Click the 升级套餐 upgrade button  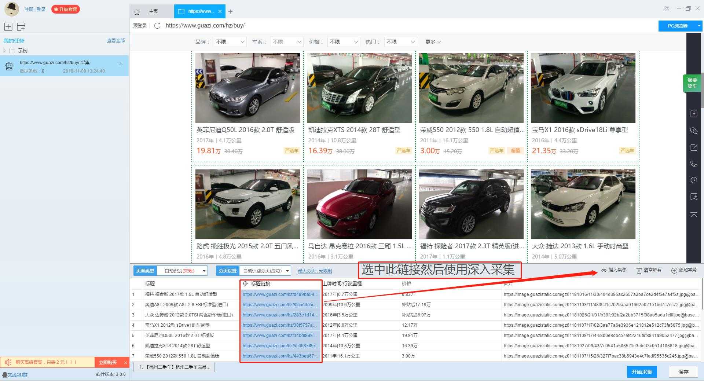(66, 9)
